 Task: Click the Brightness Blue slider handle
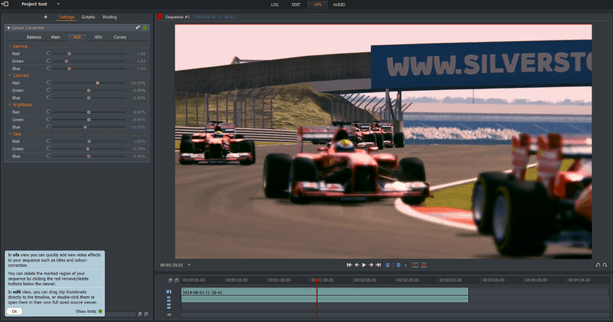click(x=85, y=127)
